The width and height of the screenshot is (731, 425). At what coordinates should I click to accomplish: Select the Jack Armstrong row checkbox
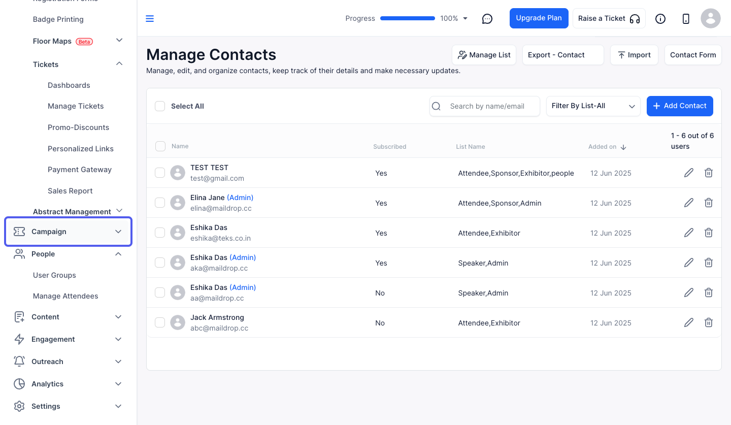[x=160, y=322]
